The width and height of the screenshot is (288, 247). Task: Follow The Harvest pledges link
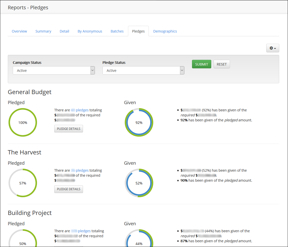pyautogui.click(x=82, y=170)
